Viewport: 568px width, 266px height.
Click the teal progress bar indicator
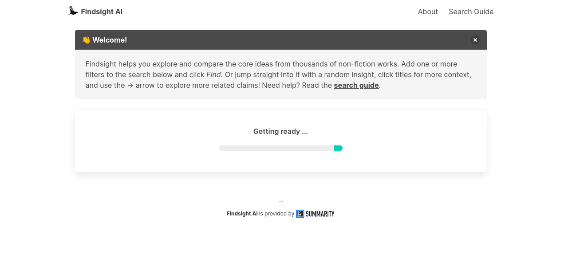pyautogui.click(x=338, y=148)
